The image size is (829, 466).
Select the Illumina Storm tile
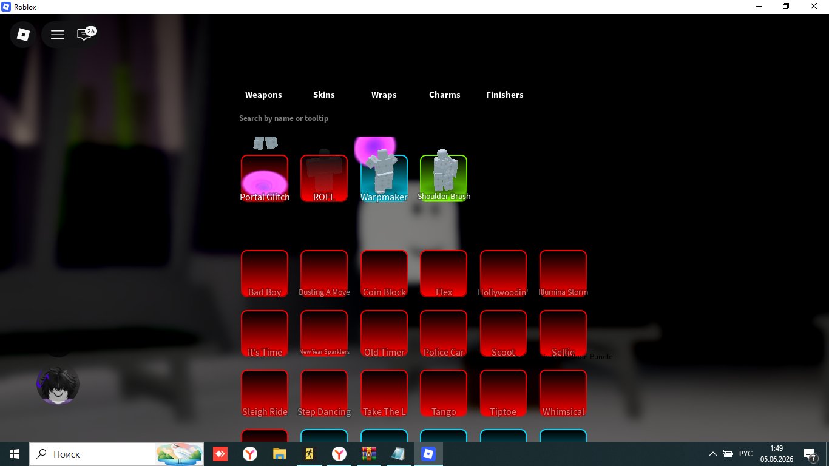pyautogui.click(x=563, y=274)
